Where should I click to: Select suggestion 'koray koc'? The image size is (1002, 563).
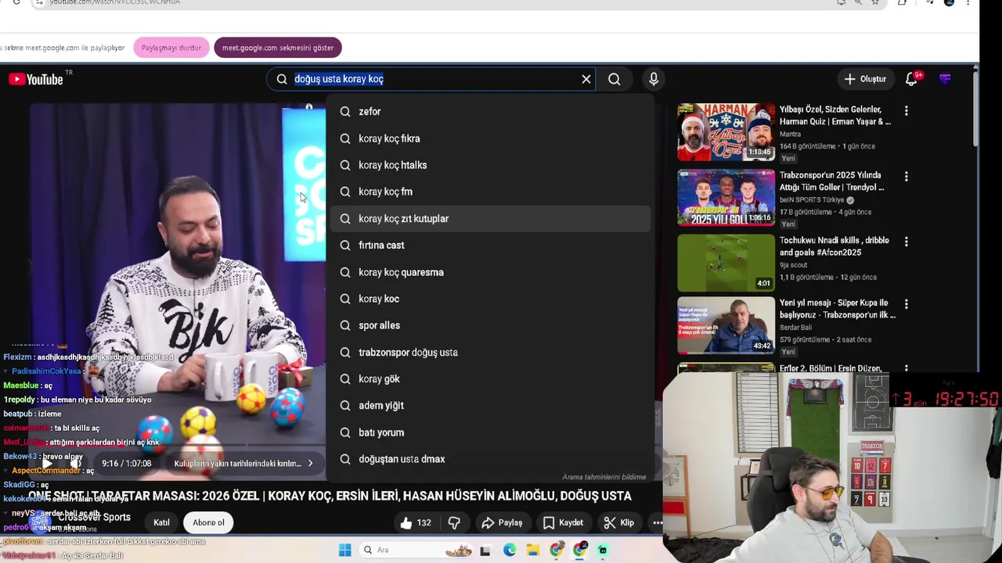(x=490, y=299)
